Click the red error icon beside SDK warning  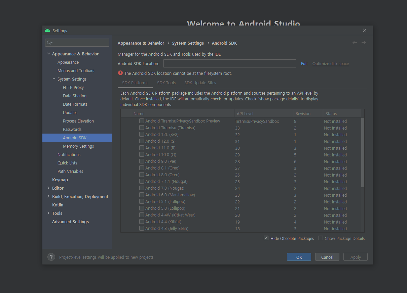point(120,73)
